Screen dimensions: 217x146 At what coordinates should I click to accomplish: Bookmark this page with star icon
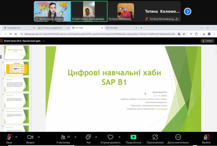coord(184,34)
